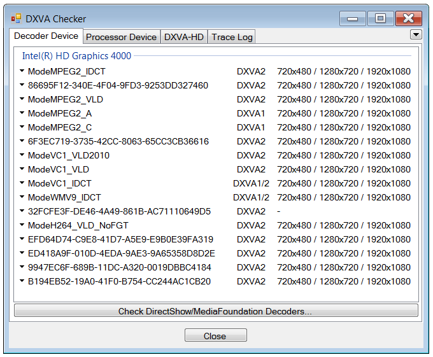
Task: Click Check DirectShow/MediaFoundation Decoders button
Action: pos(216,311)
